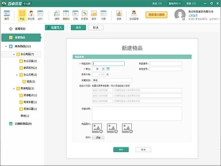Open the 在线客服 online support icon

(134, 15)
